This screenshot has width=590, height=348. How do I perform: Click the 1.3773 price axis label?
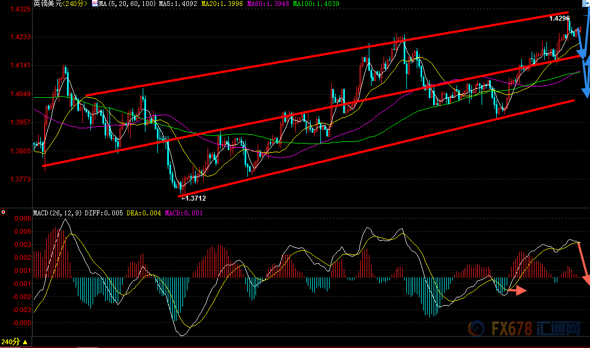[20, 179]
